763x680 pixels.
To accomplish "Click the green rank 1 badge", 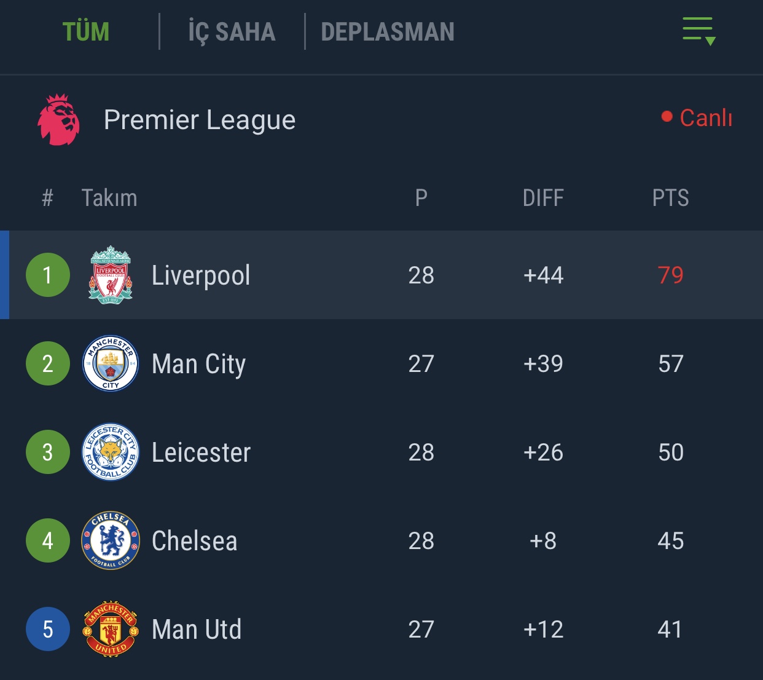I will pos(48,275).
